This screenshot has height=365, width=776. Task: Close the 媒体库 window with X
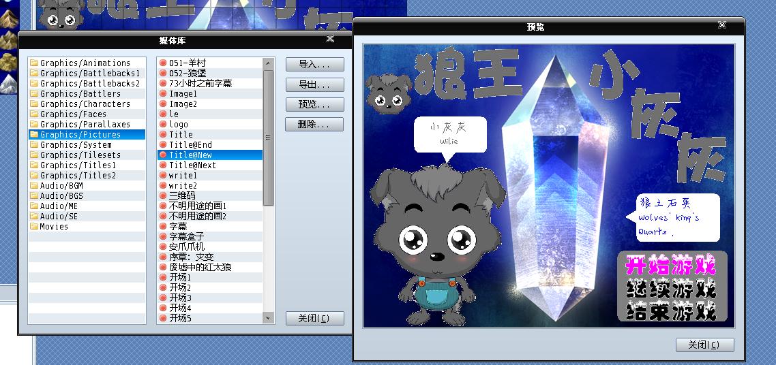tap(330, 39)
